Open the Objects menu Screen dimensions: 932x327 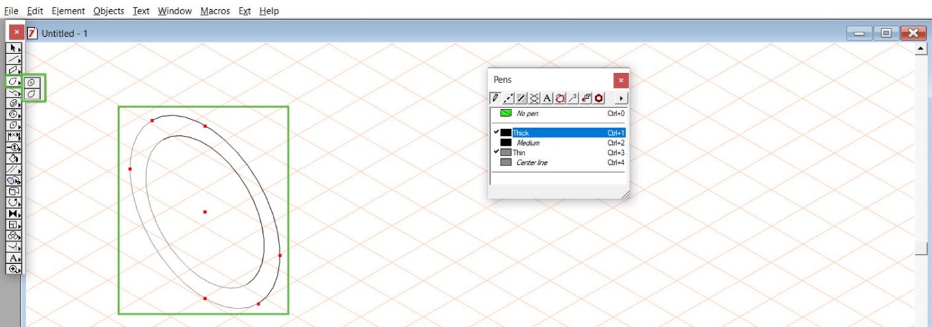coord(109,11)
